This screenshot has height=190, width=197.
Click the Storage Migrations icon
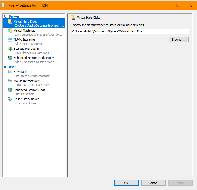point(10,49)
